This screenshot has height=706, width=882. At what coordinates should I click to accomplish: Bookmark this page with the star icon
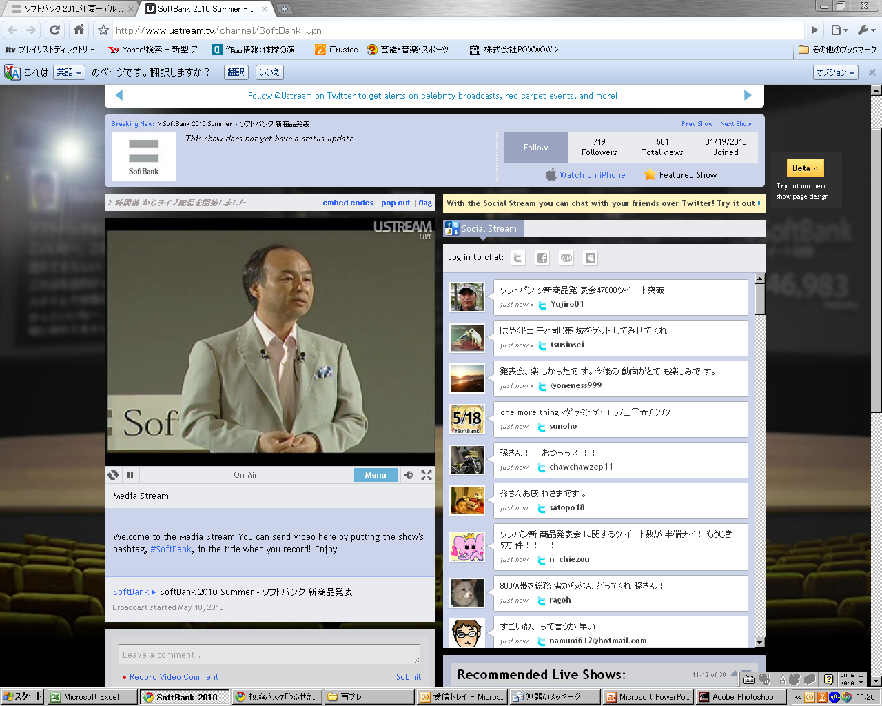coord(103,30)
